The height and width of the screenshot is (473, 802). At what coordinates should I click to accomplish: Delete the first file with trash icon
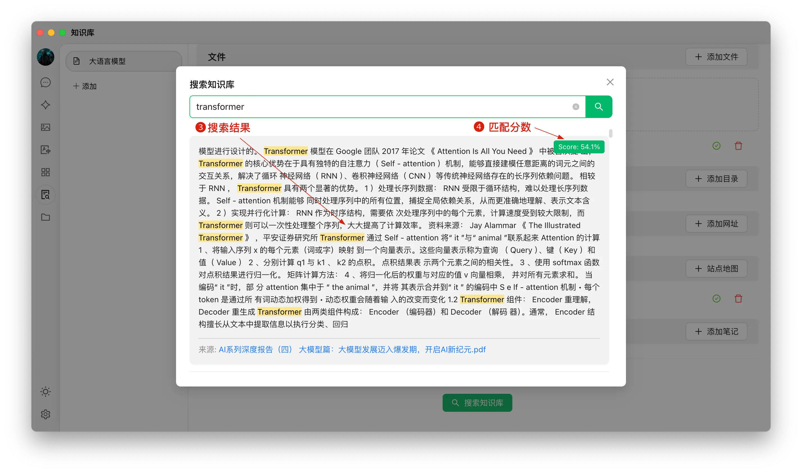tap(738, 146)
